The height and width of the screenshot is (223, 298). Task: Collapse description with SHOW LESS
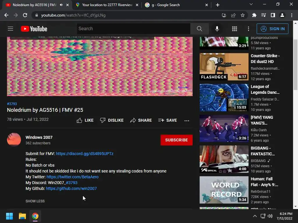tap(35, 201)
